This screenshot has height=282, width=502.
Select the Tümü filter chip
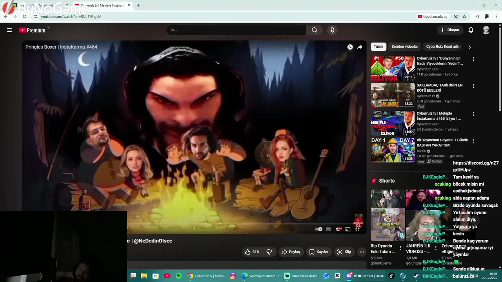(378, 47)
